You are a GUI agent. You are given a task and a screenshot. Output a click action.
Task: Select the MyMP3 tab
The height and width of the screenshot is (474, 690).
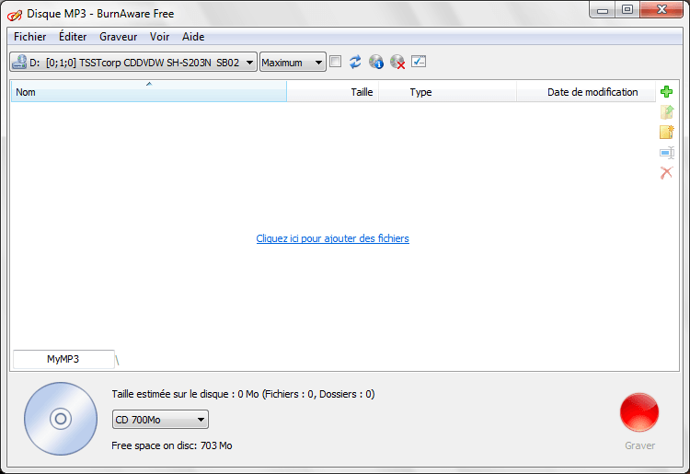pyautogui.click(x=63, y=359)
